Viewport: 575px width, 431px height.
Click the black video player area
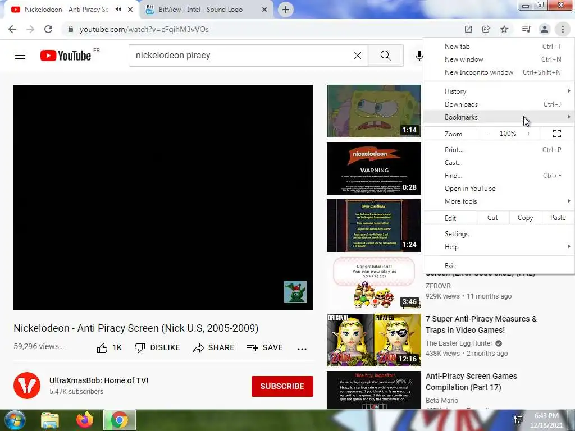(163, 197)
